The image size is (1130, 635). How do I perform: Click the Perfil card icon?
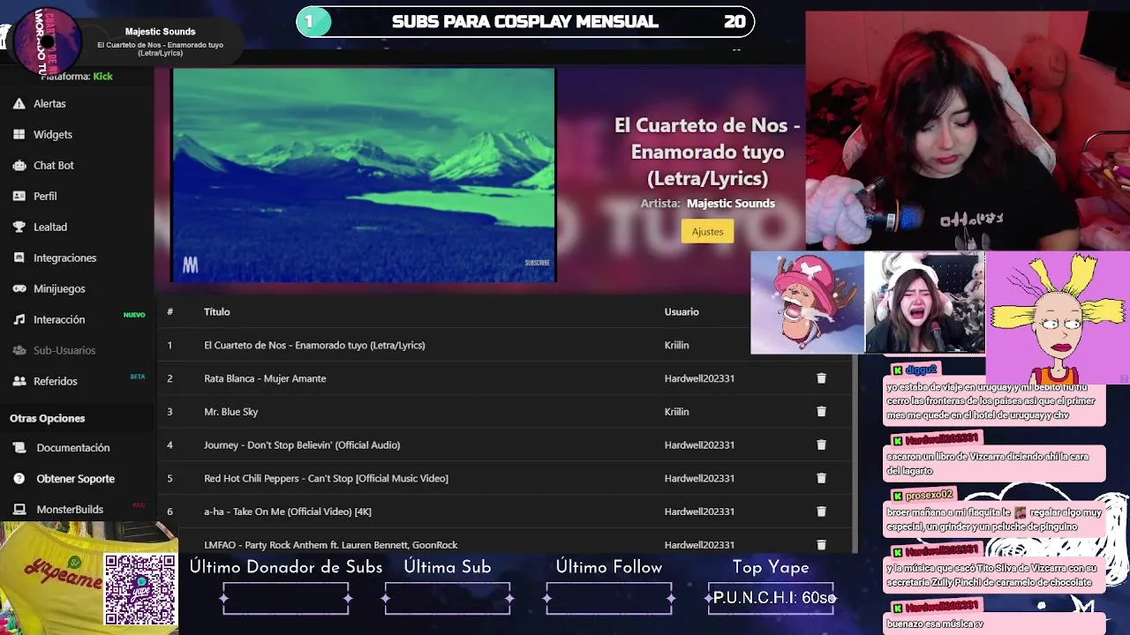pos(19,196)
